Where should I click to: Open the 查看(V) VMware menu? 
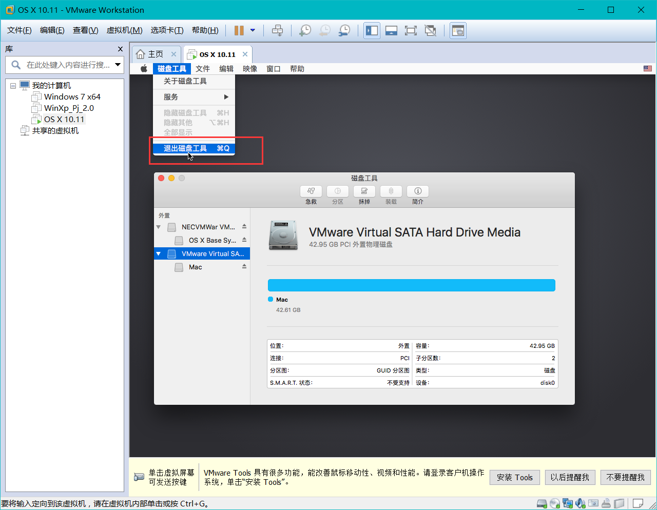coord(86,30)
